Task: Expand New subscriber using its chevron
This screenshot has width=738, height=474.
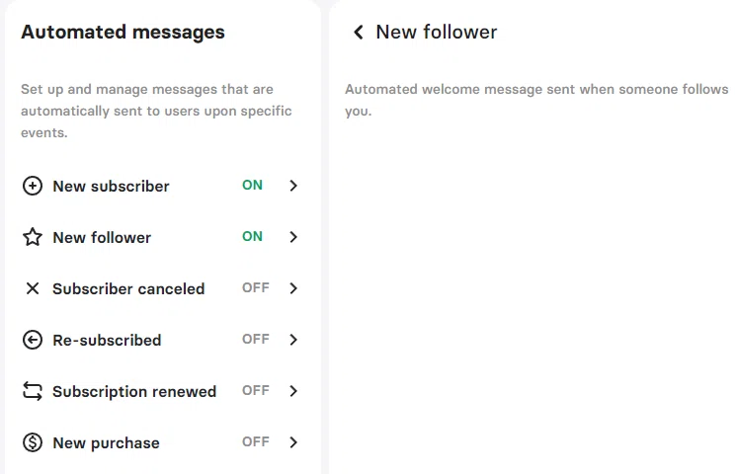Action: coord(293,186)
